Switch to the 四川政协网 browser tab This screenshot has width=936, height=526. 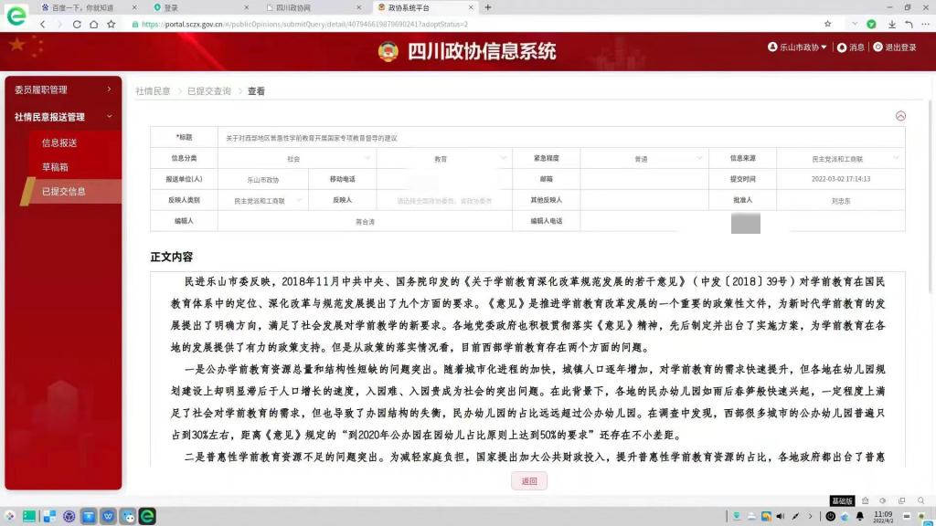pos(295,7)
